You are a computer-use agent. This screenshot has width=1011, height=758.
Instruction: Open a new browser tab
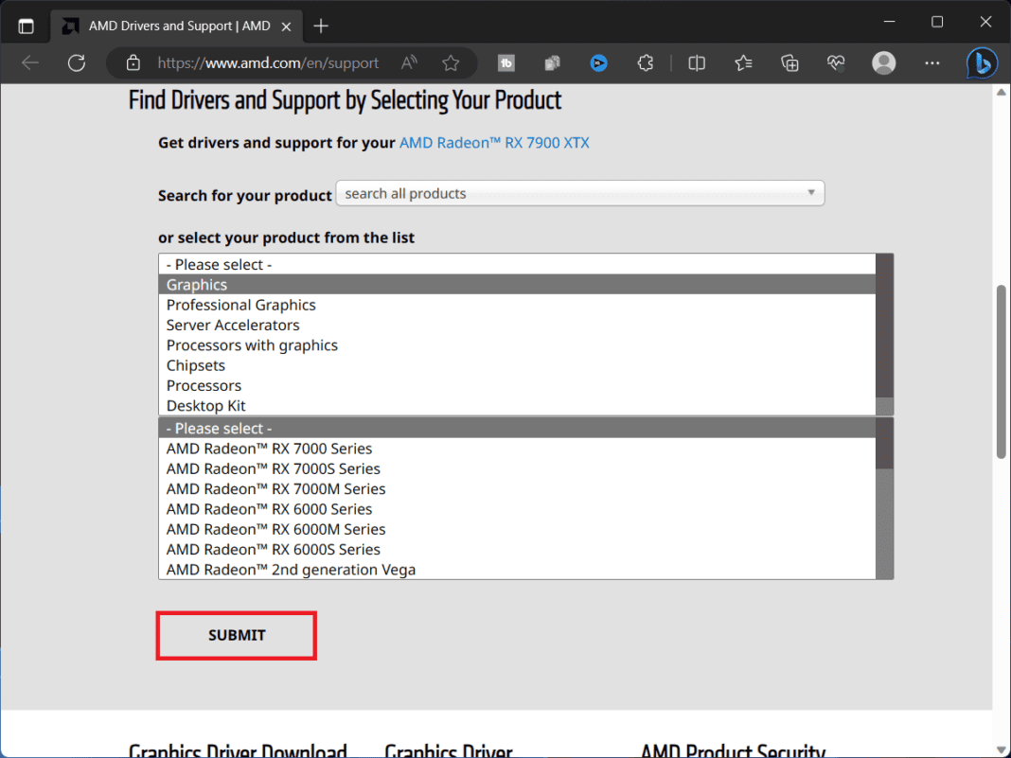tap(320, 26)
